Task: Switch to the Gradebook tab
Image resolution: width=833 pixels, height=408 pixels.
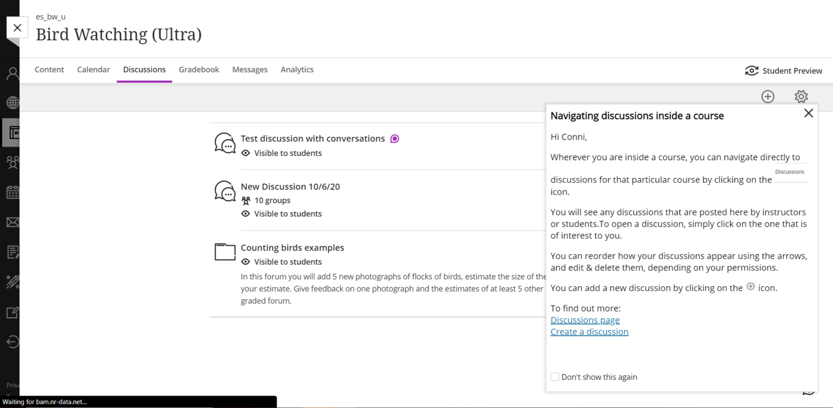Action: [198, 69]
